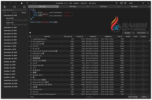This screenshot has height=100, width=152.
Task: Select the 'This is gorgeous :xx' cell
Action: pos(47,42)
